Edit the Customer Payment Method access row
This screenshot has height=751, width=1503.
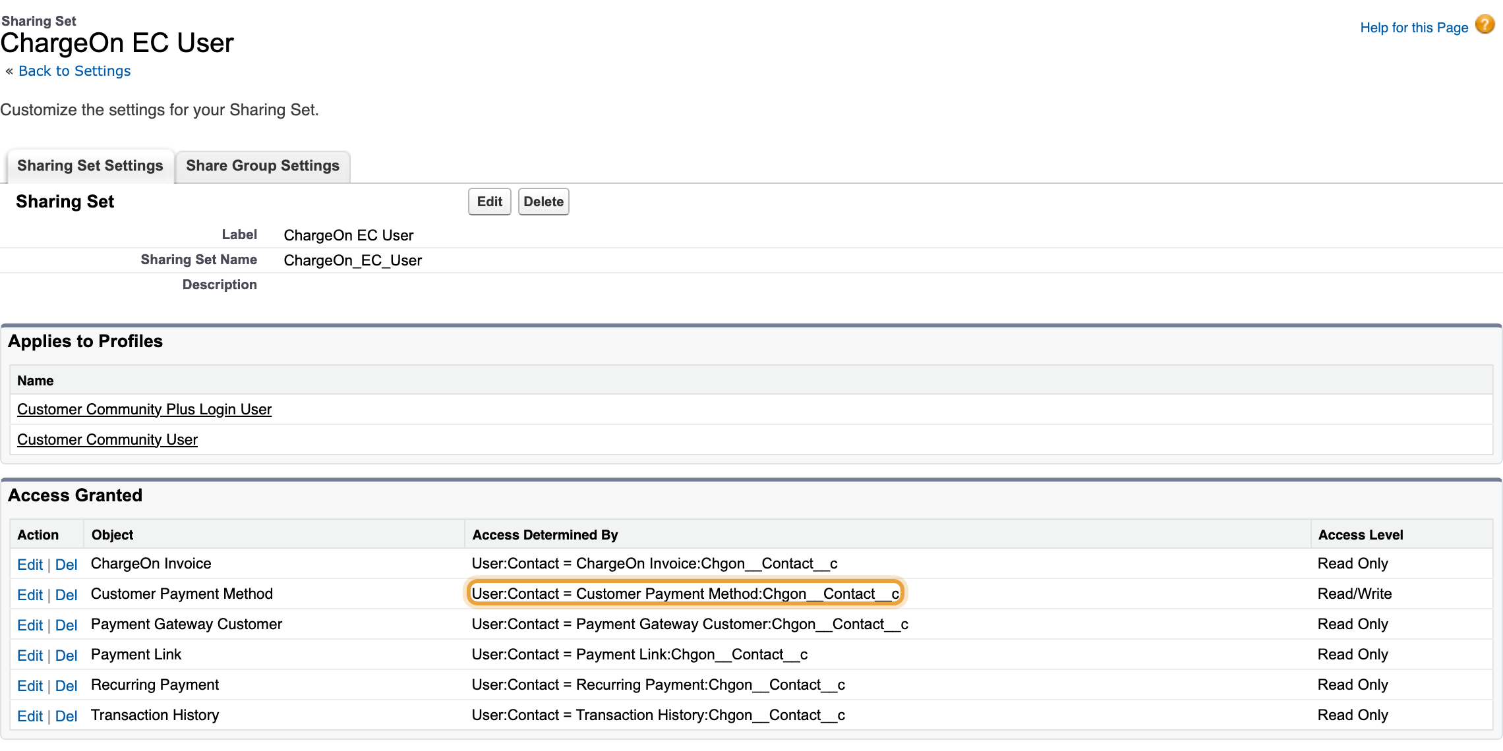pos(30,595)
